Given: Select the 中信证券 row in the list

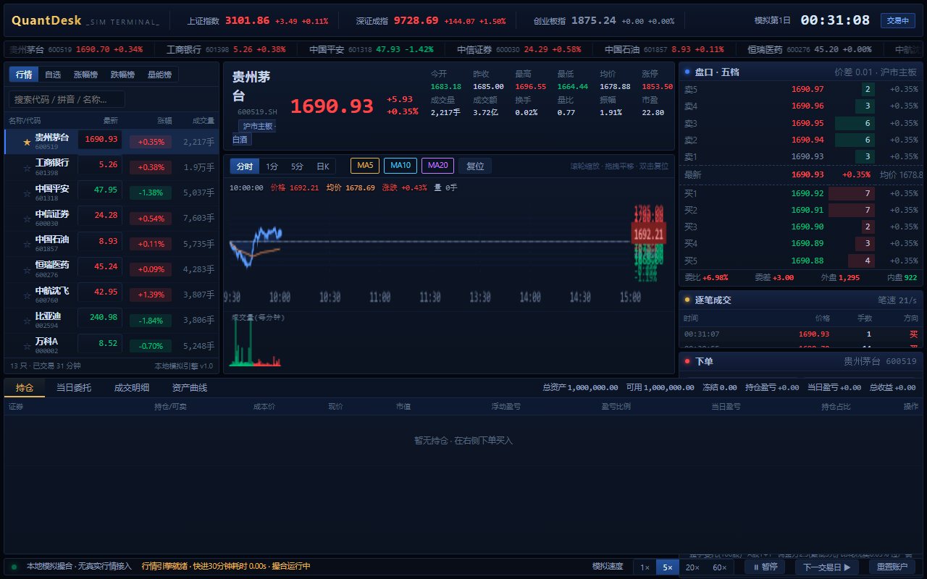Looking at the screenshot, I should [112, 218].
